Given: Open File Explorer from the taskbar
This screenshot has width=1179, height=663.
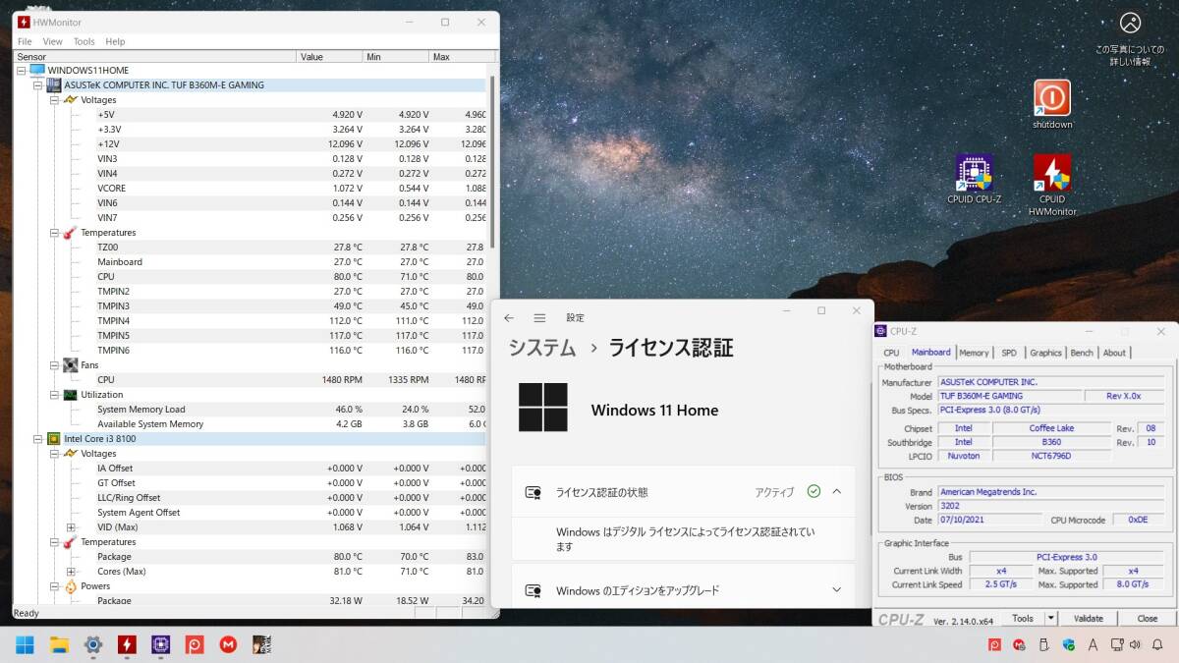Looking at the screenshot, I should pos(59,644).
